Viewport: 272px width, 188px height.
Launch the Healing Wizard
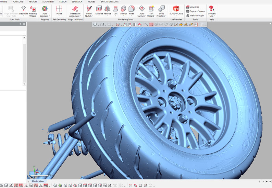pos(33,11)
